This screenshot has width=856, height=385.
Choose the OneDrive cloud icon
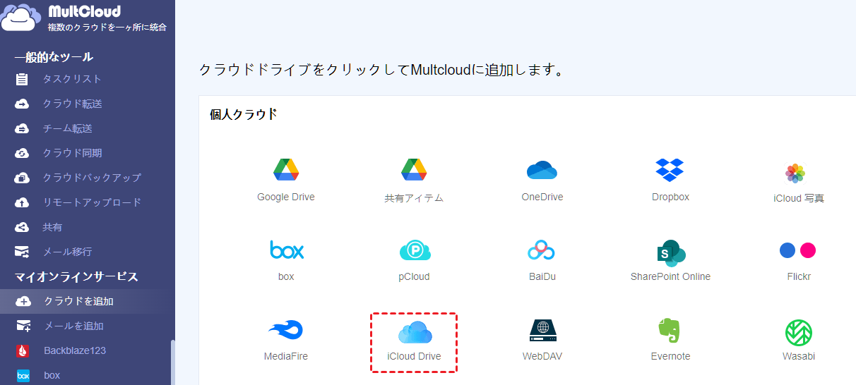tap(542, 170)
